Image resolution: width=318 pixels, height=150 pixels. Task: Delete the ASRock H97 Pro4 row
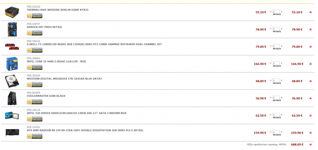[x=310, y=30]
